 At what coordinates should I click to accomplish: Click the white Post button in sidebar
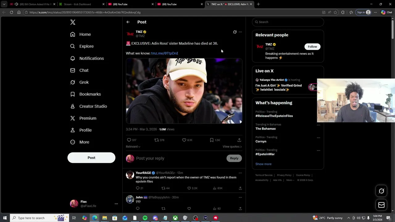pyautogui.click(x=91, y=158)
